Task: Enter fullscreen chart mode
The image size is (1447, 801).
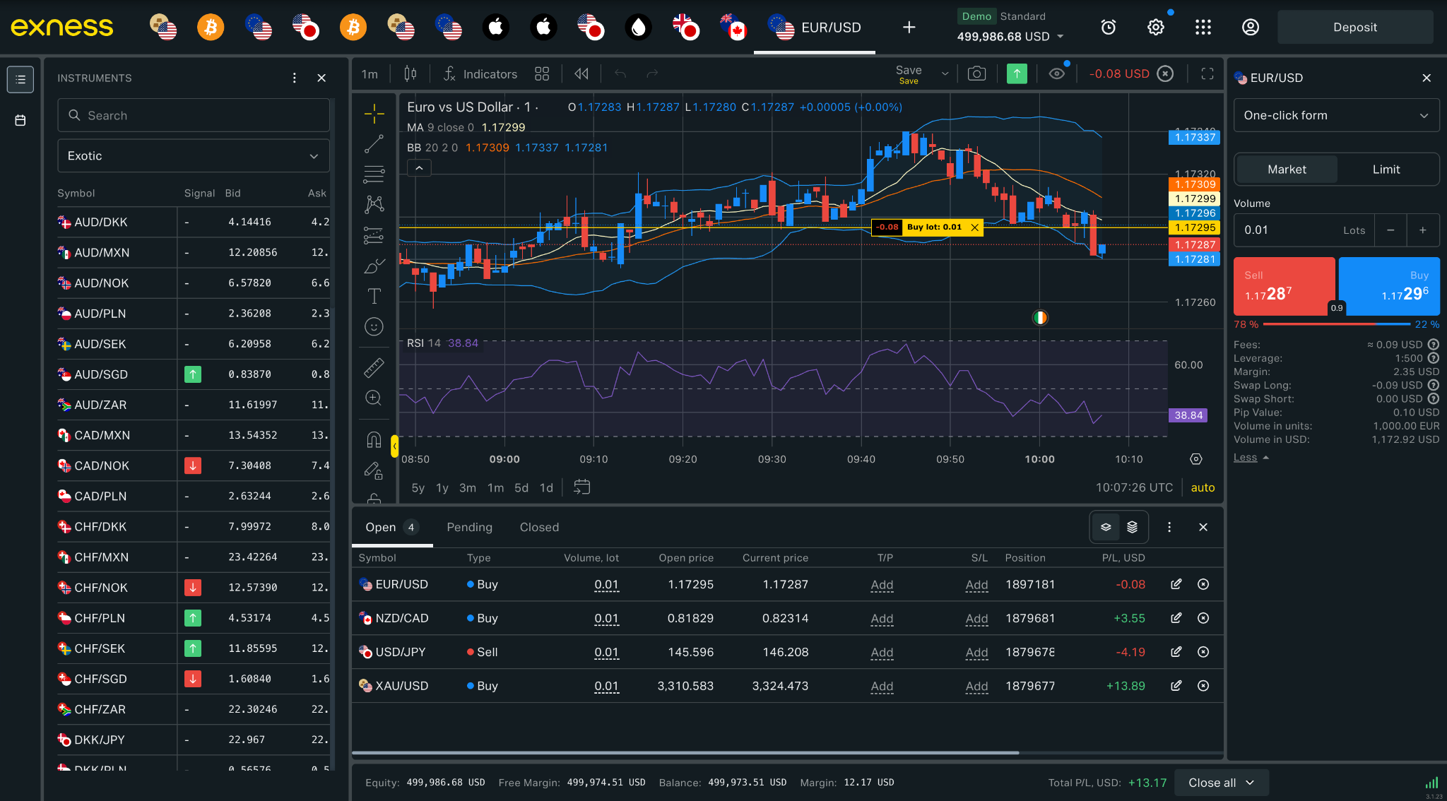Action: click(x=1207, y=73)
